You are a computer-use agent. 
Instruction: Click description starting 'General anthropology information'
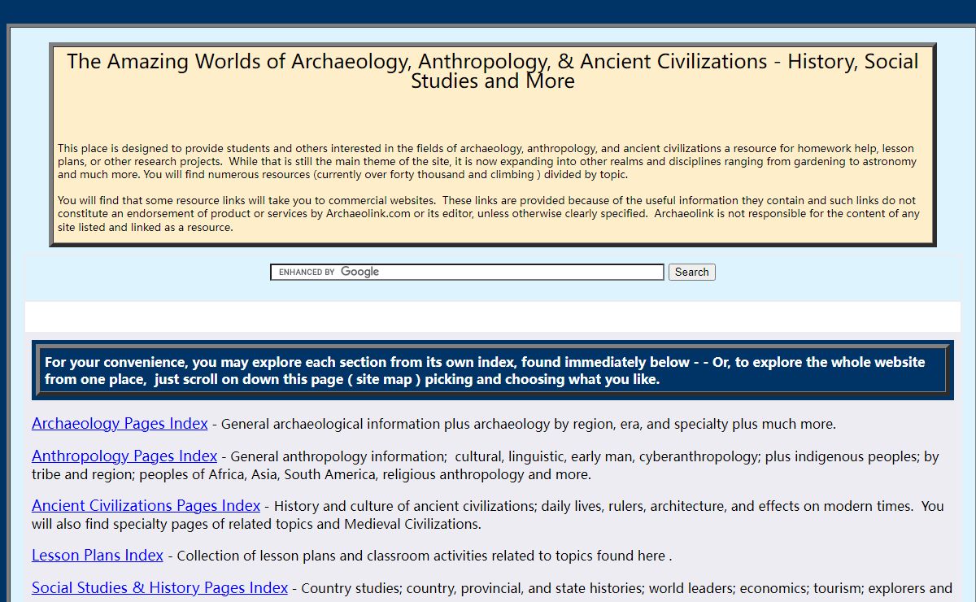tap(486, 465)
